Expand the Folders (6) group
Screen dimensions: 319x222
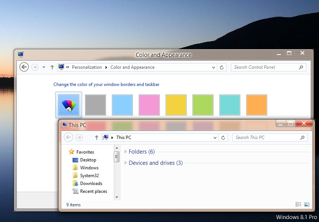[x=125, y=151]
